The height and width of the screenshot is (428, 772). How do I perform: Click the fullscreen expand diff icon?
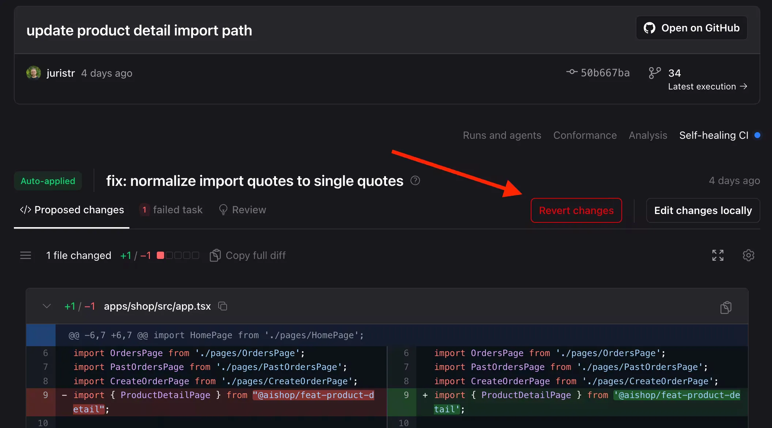point(718,255)
